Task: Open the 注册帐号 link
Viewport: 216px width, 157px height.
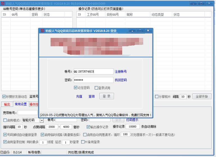Action: [121, 71]
